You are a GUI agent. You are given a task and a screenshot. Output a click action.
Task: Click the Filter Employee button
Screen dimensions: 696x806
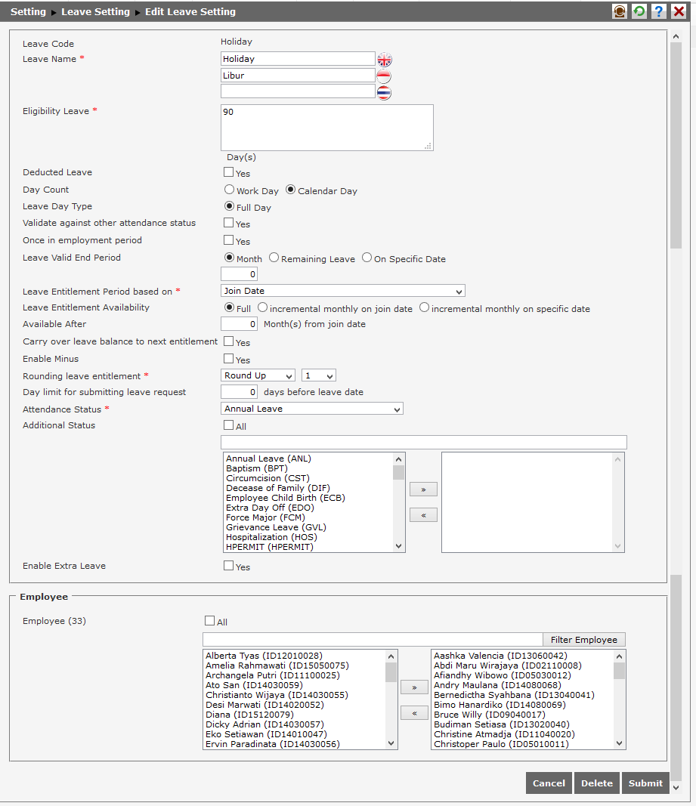tap(583, 639)
